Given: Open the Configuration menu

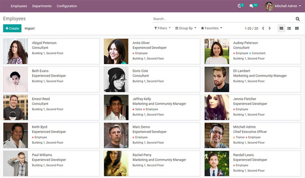Looking at the screenshot, I should coord(67,6).
